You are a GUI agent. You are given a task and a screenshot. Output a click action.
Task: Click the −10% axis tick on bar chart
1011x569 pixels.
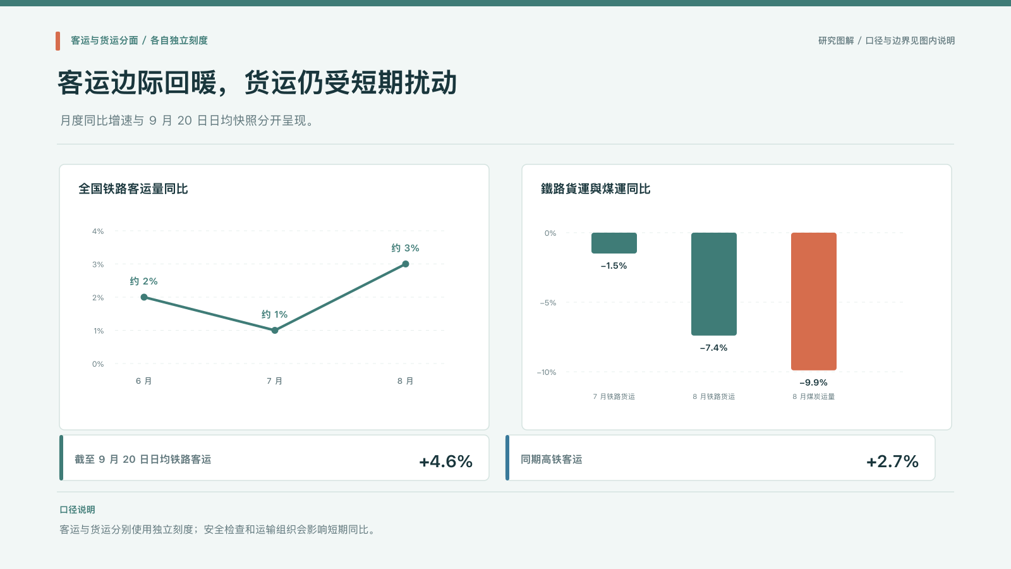pyautogui.click(x=547, y=372)
